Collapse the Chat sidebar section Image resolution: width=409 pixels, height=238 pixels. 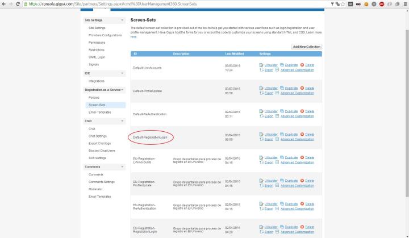click(x=122, y=121)
